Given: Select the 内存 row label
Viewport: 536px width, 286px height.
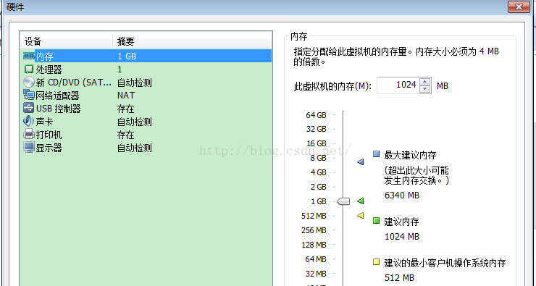Looking at the screenshot, I should click(44, 56).
